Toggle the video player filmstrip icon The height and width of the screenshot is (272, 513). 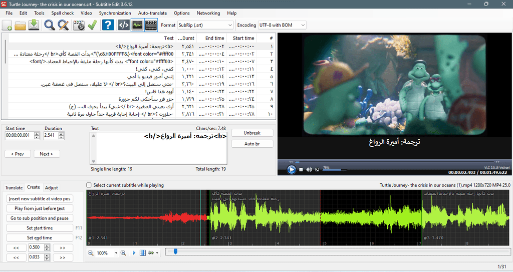click(x=151, y=25)
